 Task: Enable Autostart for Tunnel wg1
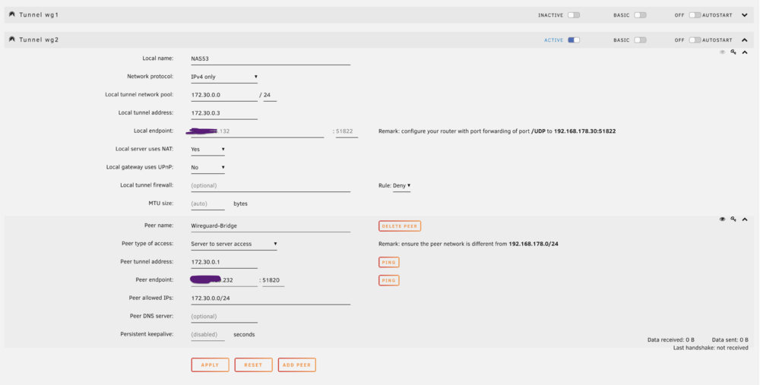pyautogui.click(x=695, y=15)
